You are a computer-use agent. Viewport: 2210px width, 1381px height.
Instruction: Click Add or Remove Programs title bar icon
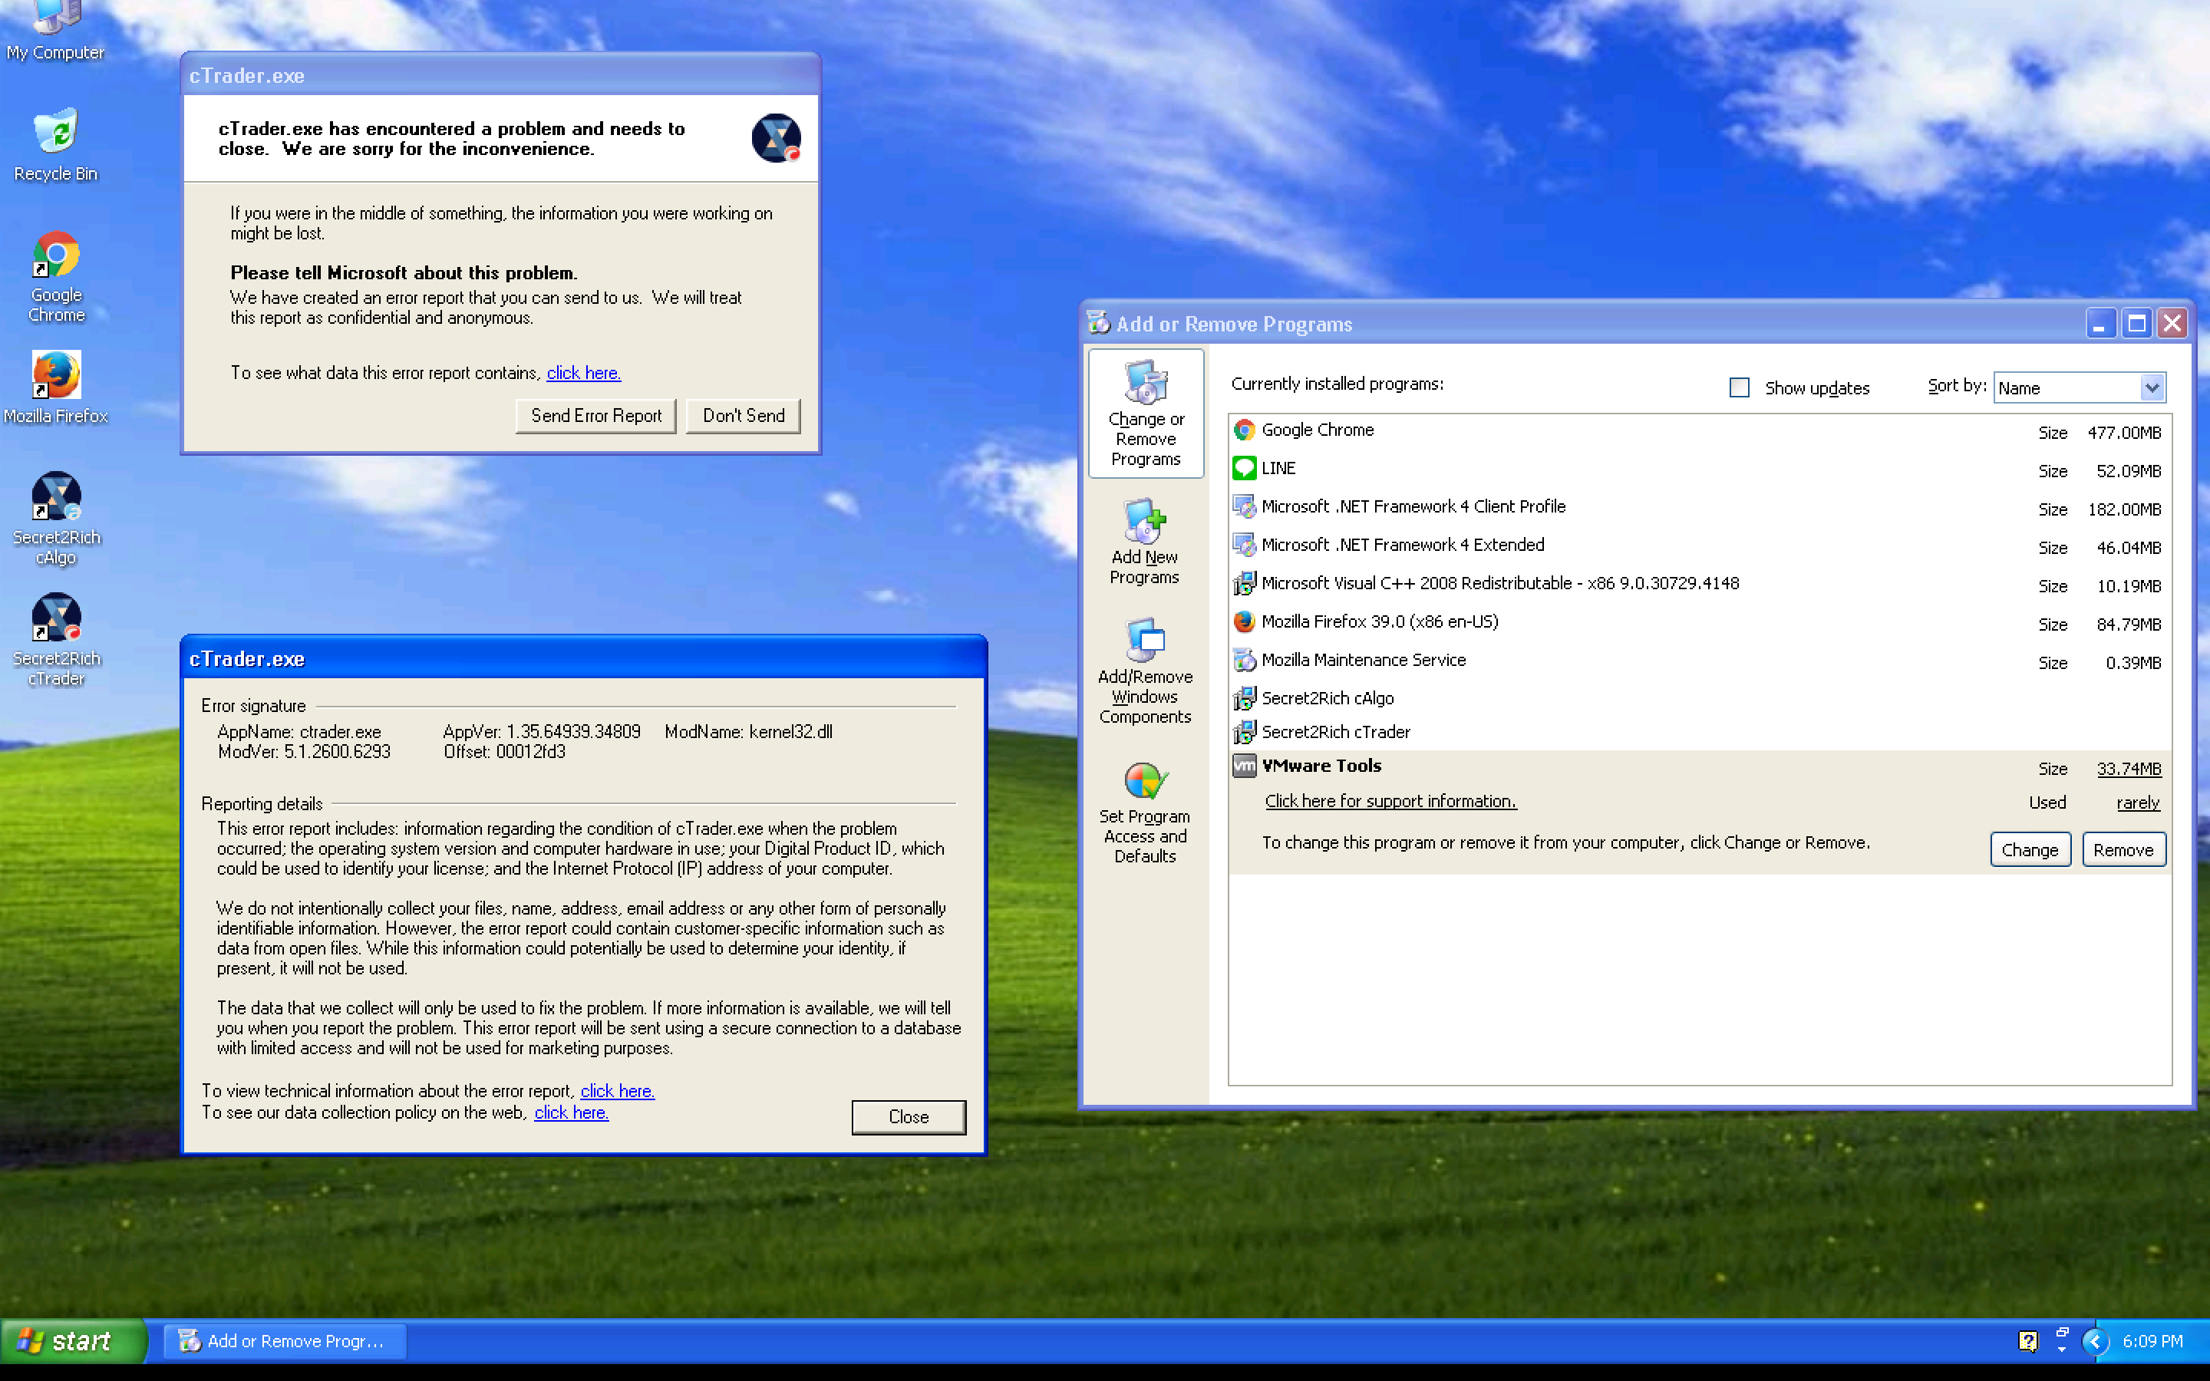[x=1099, y=323]
